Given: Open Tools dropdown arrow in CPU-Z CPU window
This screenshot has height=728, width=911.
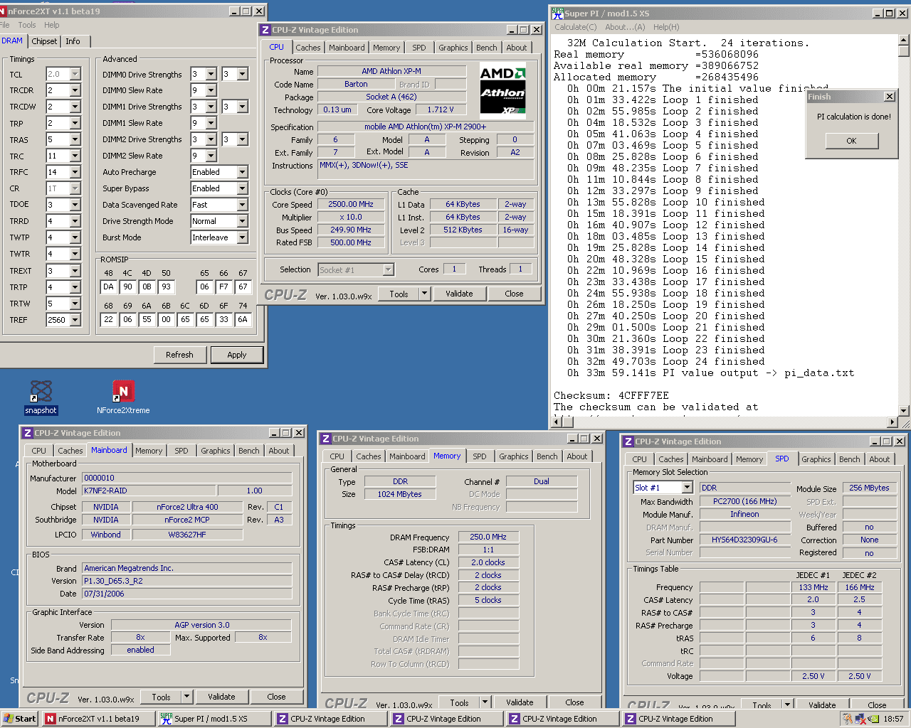Looking at the screenshot, I should pos(425,294).
